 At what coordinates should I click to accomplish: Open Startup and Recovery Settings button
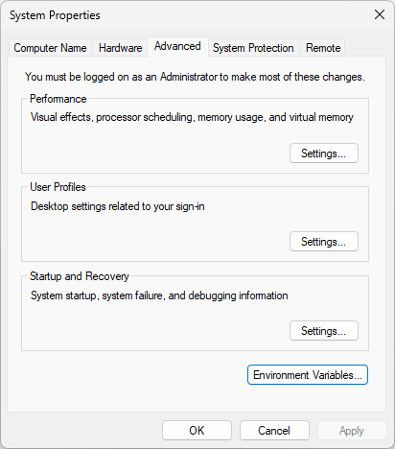click(x=324, y=331)
